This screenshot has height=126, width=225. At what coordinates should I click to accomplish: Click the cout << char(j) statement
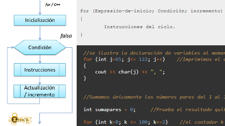click(130, 72)
